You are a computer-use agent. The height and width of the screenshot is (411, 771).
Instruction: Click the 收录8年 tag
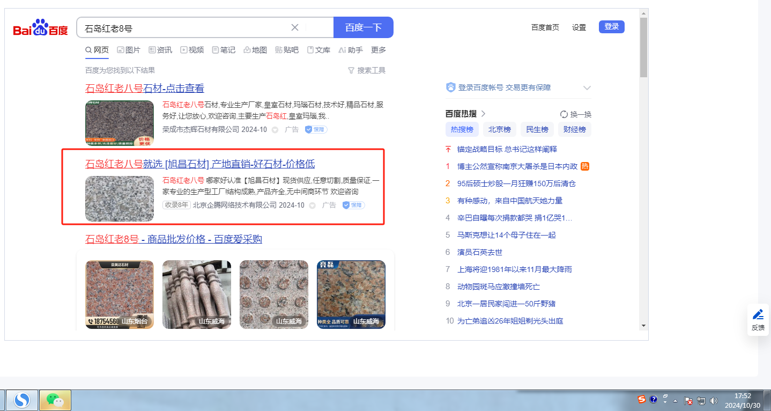[176, 205]
